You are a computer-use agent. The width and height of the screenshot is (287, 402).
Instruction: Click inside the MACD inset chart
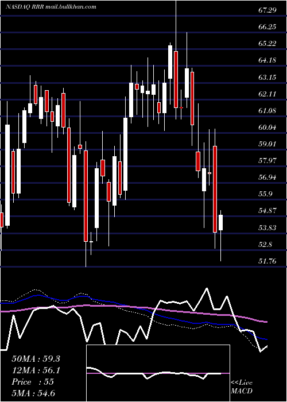[x=158, y=373]
